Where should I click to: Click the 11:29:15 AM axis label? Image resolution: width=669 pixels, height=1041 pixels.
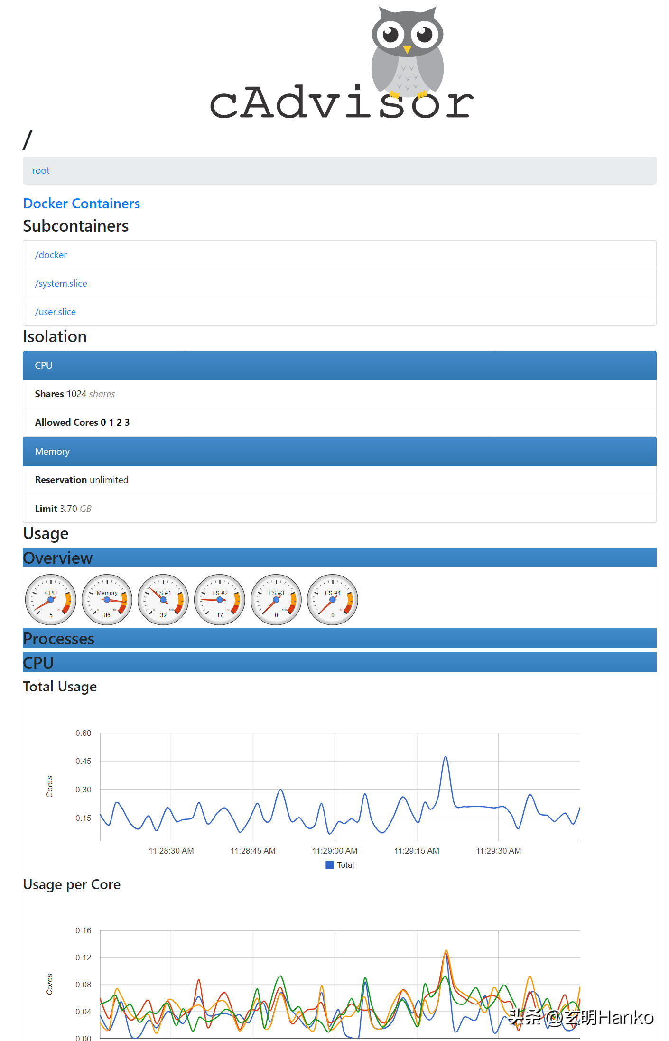pos(417,851)
